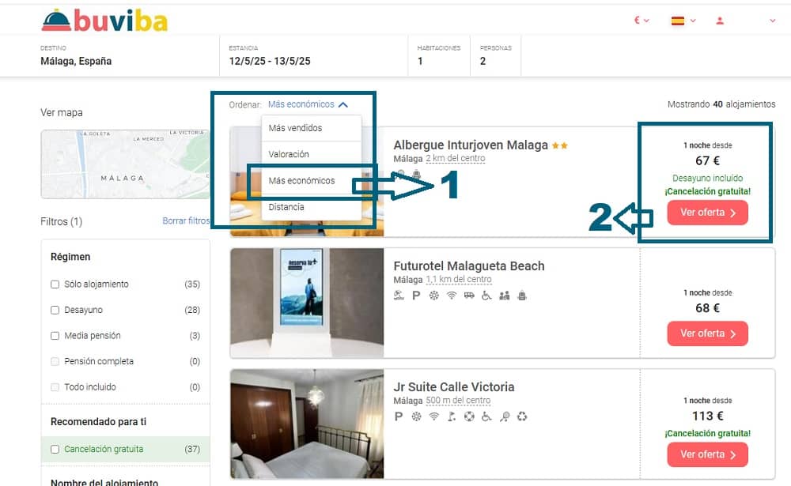Open the Estancia date range selector
Viewport: 791px width, 486px height.
(x=314, y=56)
